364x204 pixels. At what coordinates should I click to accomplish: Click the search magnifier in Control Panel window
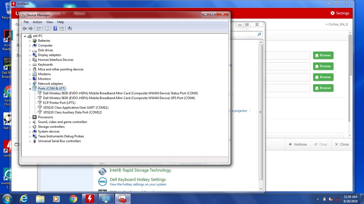(260, 34)
